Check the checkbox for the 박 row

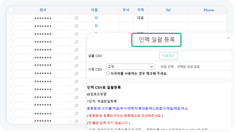11,18
